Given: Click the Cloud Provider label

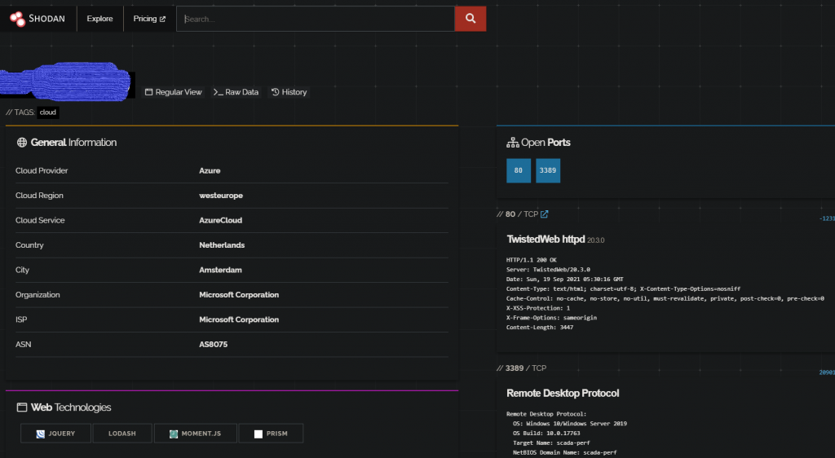Looking at the screenshot, I should (x=42, y=171).
